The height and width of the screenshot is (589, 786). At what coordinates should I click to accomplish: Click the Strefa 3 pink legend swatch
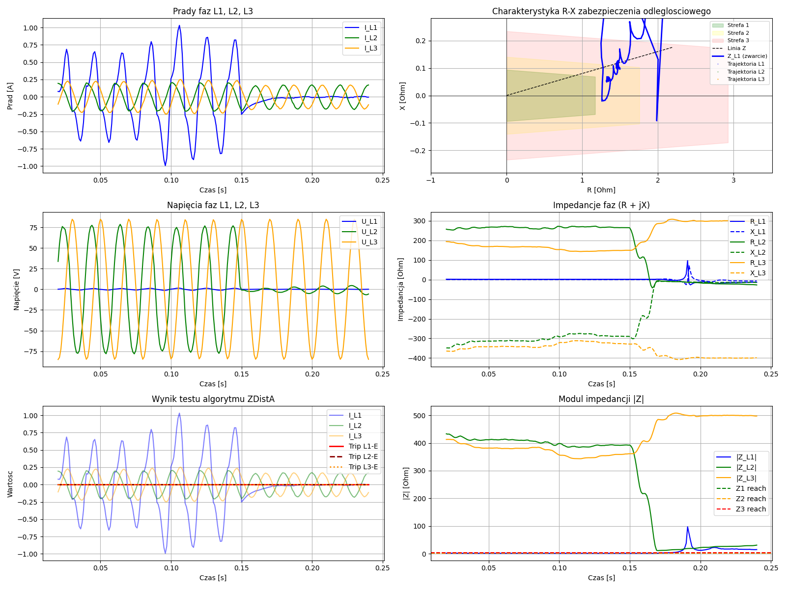tap(718, 41)
